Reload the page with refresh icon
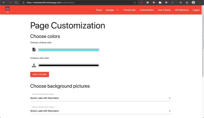 coord(16,3)
